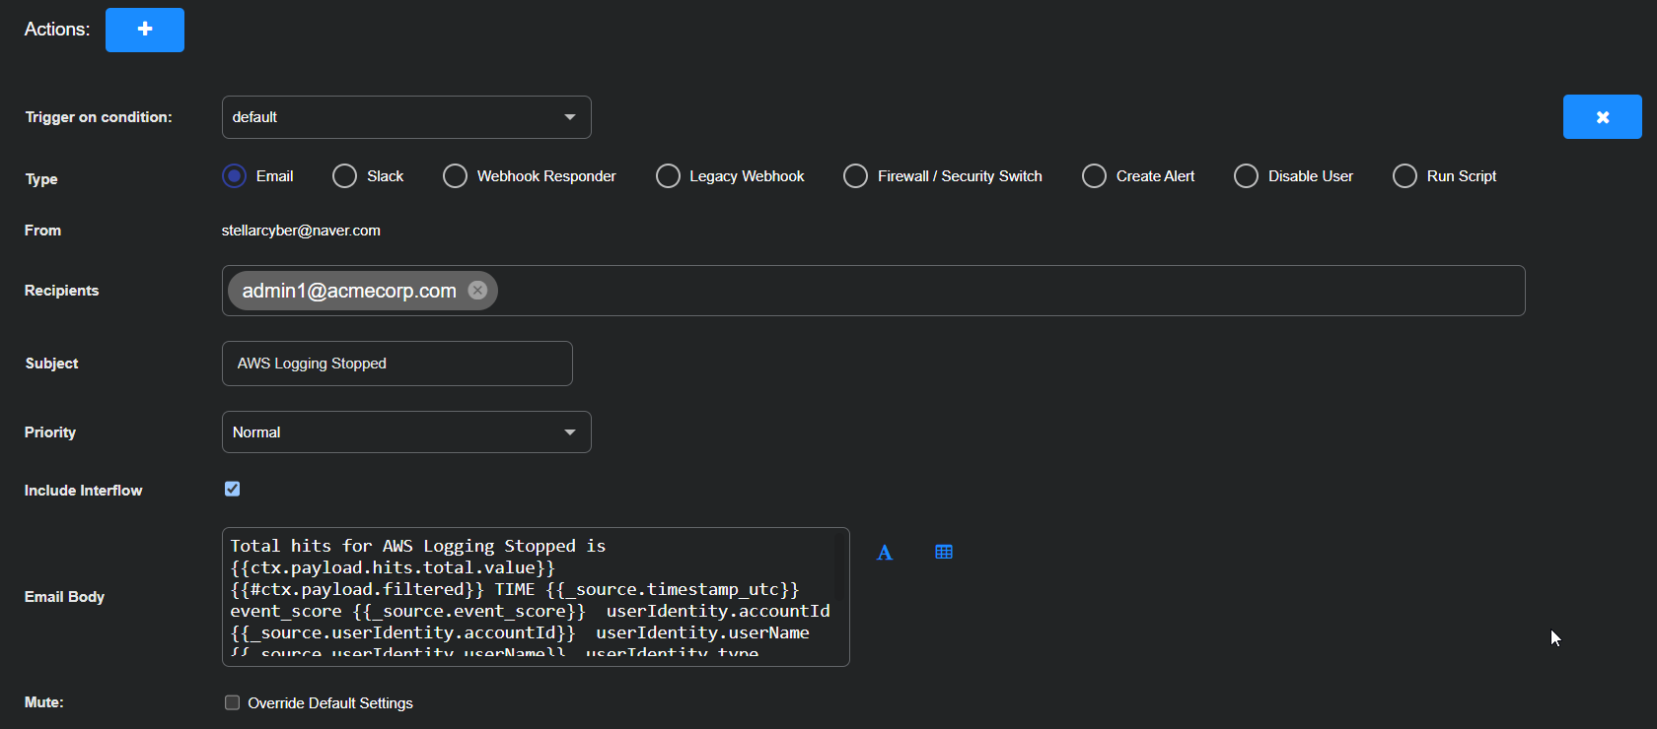Click the blue letter A text icon
The width and height of the screenshot is (1657, 729).
tap(885, 553)
